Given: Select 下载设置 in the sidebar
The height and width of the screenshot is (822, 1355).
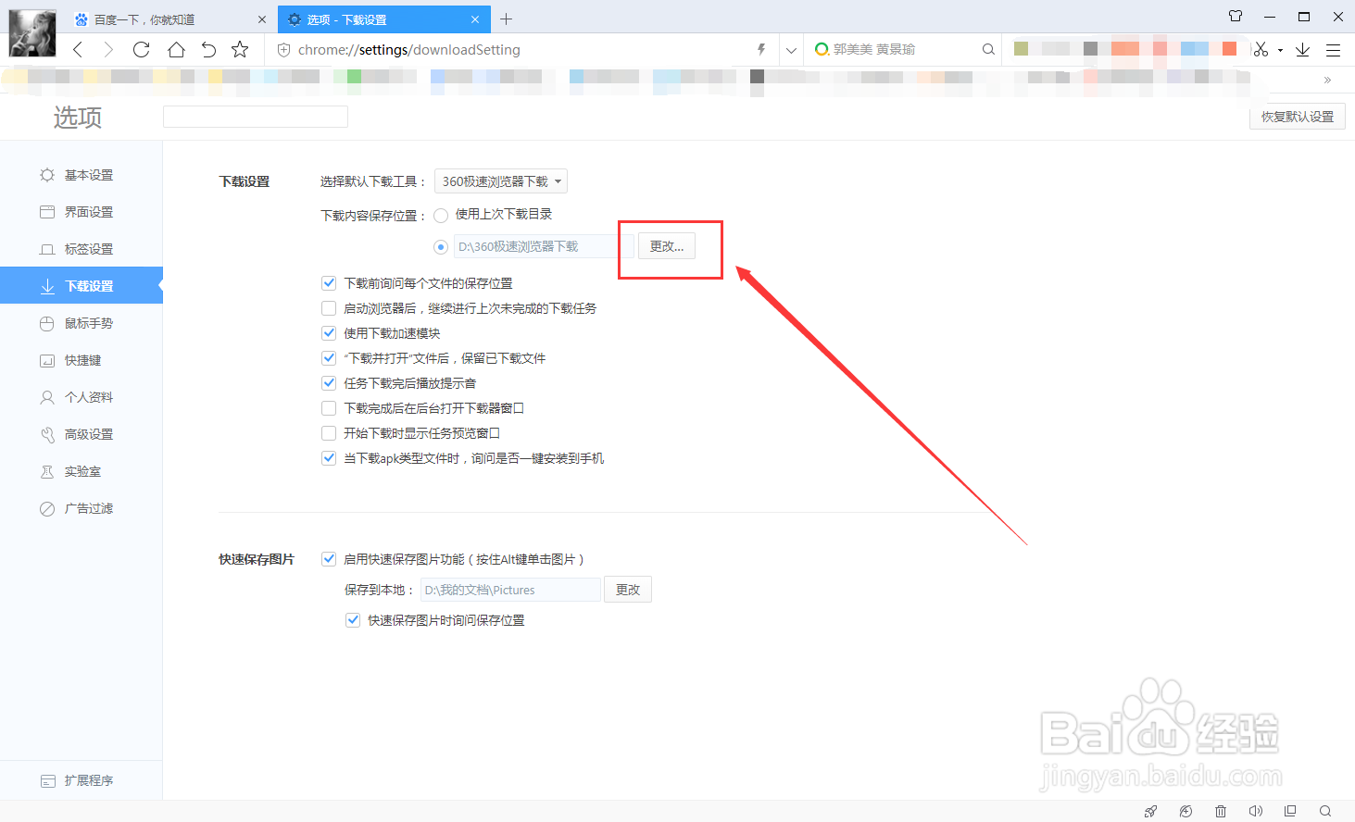Looking at the screenshot, I should 82,286.
